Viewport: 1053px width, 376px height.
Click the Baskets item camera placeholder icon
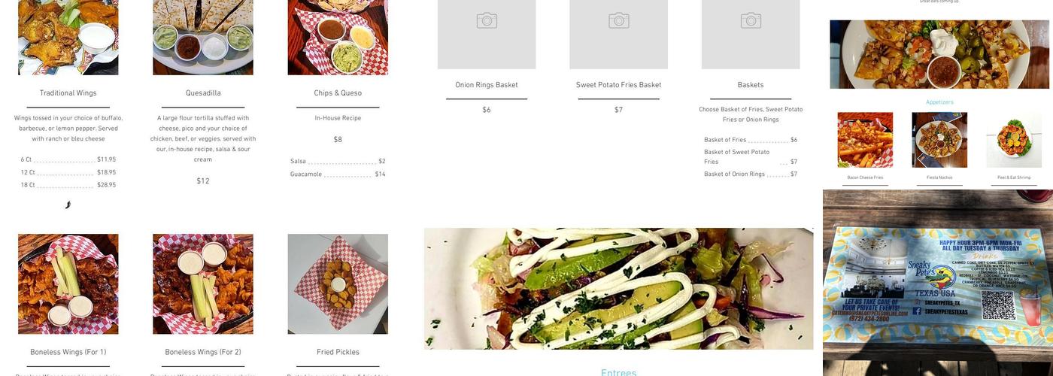point(751,20)
